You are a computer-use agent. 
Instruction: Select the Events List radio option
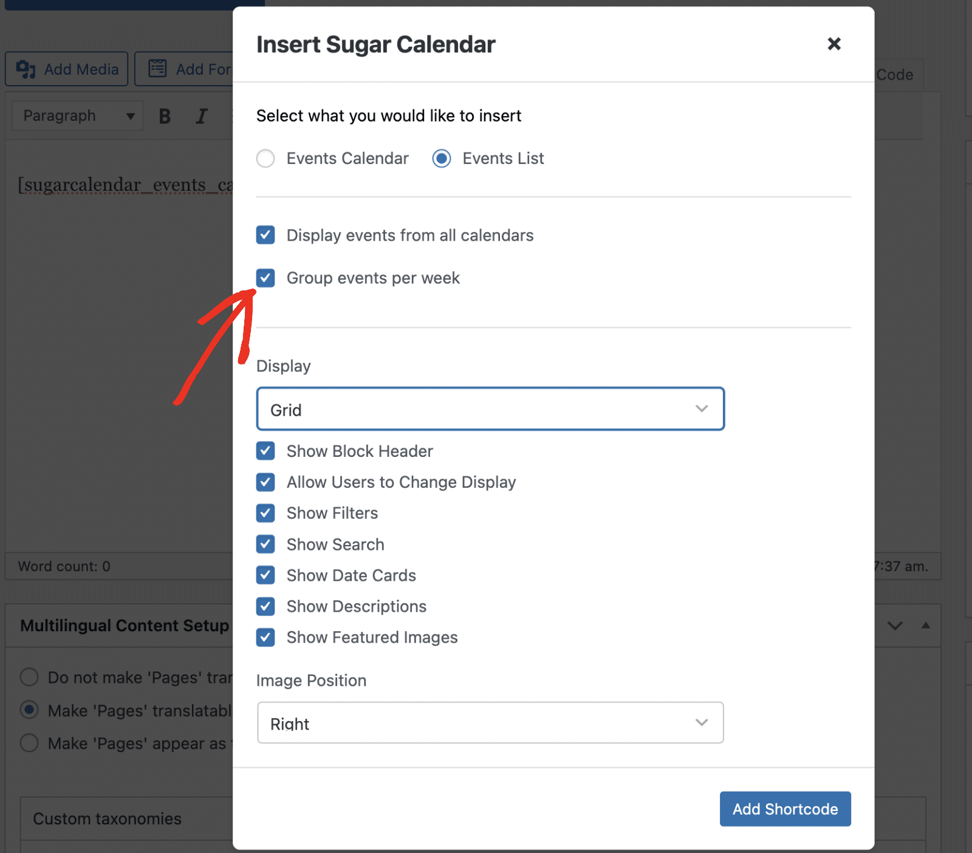coord(442,159)
